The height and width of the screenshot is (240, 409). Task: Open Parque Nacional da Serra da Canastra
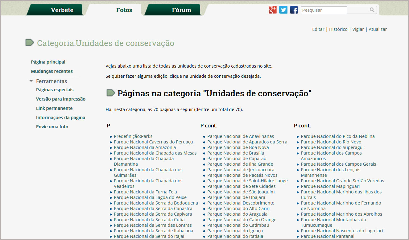(x=153, y=209)
